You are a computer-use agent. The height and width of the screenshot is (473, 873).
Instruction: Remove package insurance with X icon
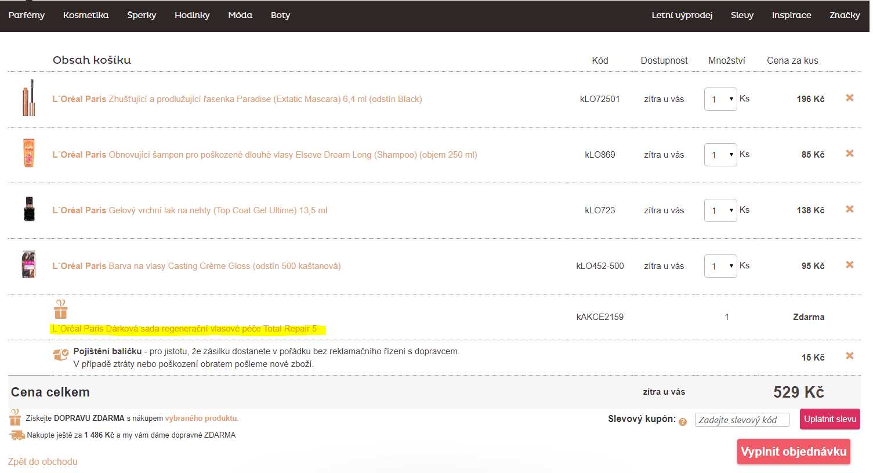849,356
